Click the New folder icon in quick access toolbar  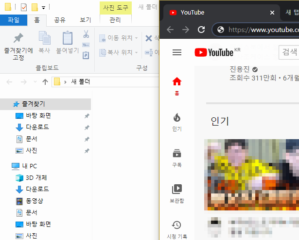(35, 7)
